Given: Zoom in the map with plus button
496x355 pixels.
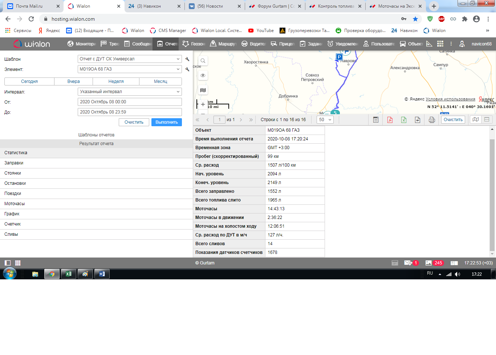Looking at the screenshot, I should point(203,104).
